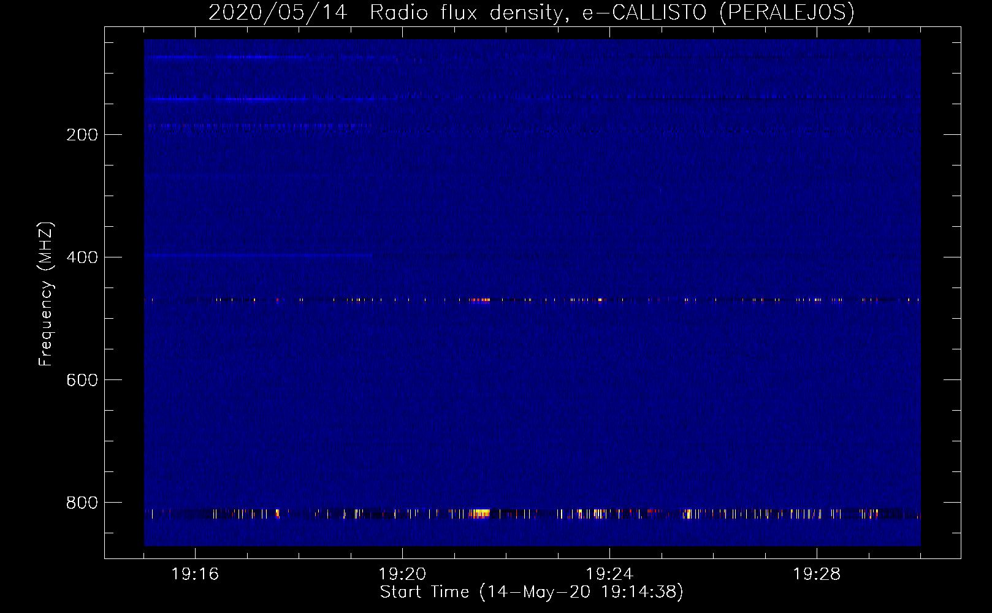Viewport: 992px width, 613px height.
Task: Click the 800 MHz frequency tick label
Action: [82, 503]
